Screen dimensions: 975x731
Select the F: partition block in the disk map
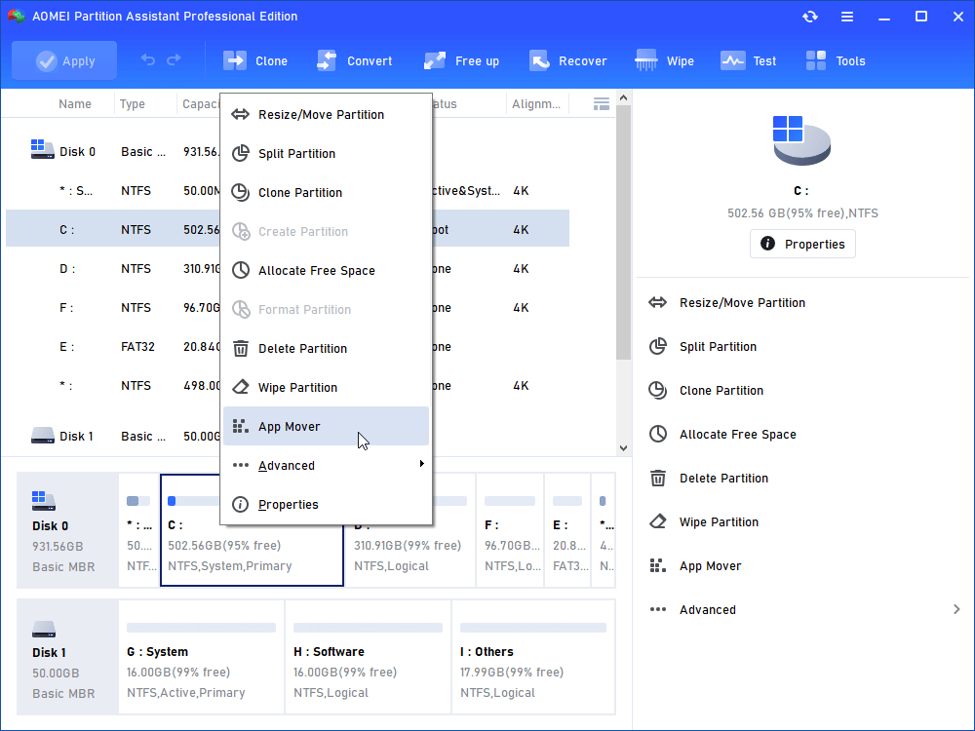coord(510,530)
